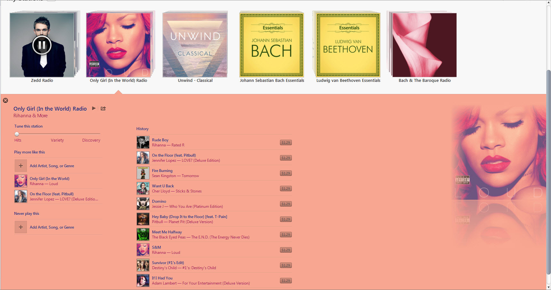Click Rude Boy song title
551x290 pixels.
click(x=160, y=140)
